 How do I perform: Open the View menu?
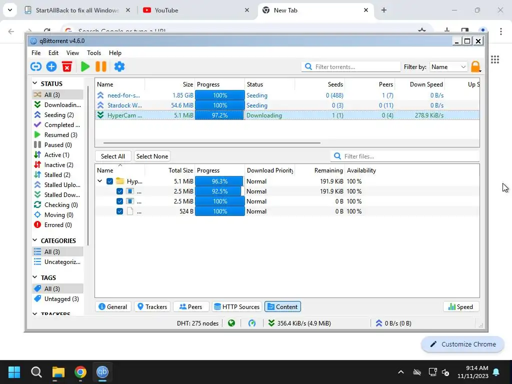[x=72, y=53]
